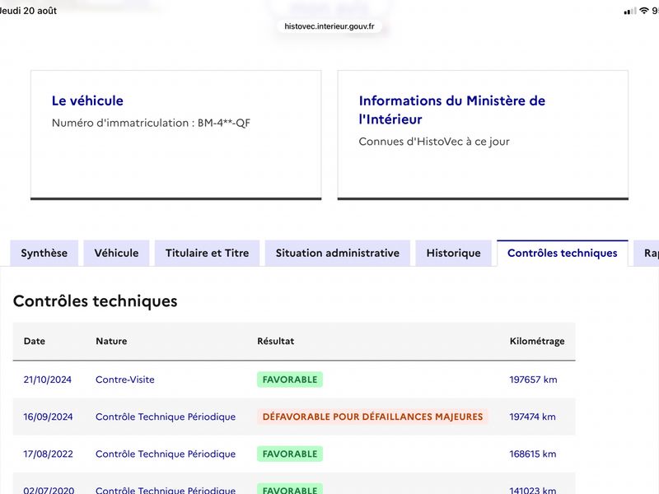Click Contrôle Technique Périodique on the 16/09/2024 row
Screen dimensions: 659x494
point(166,417)
